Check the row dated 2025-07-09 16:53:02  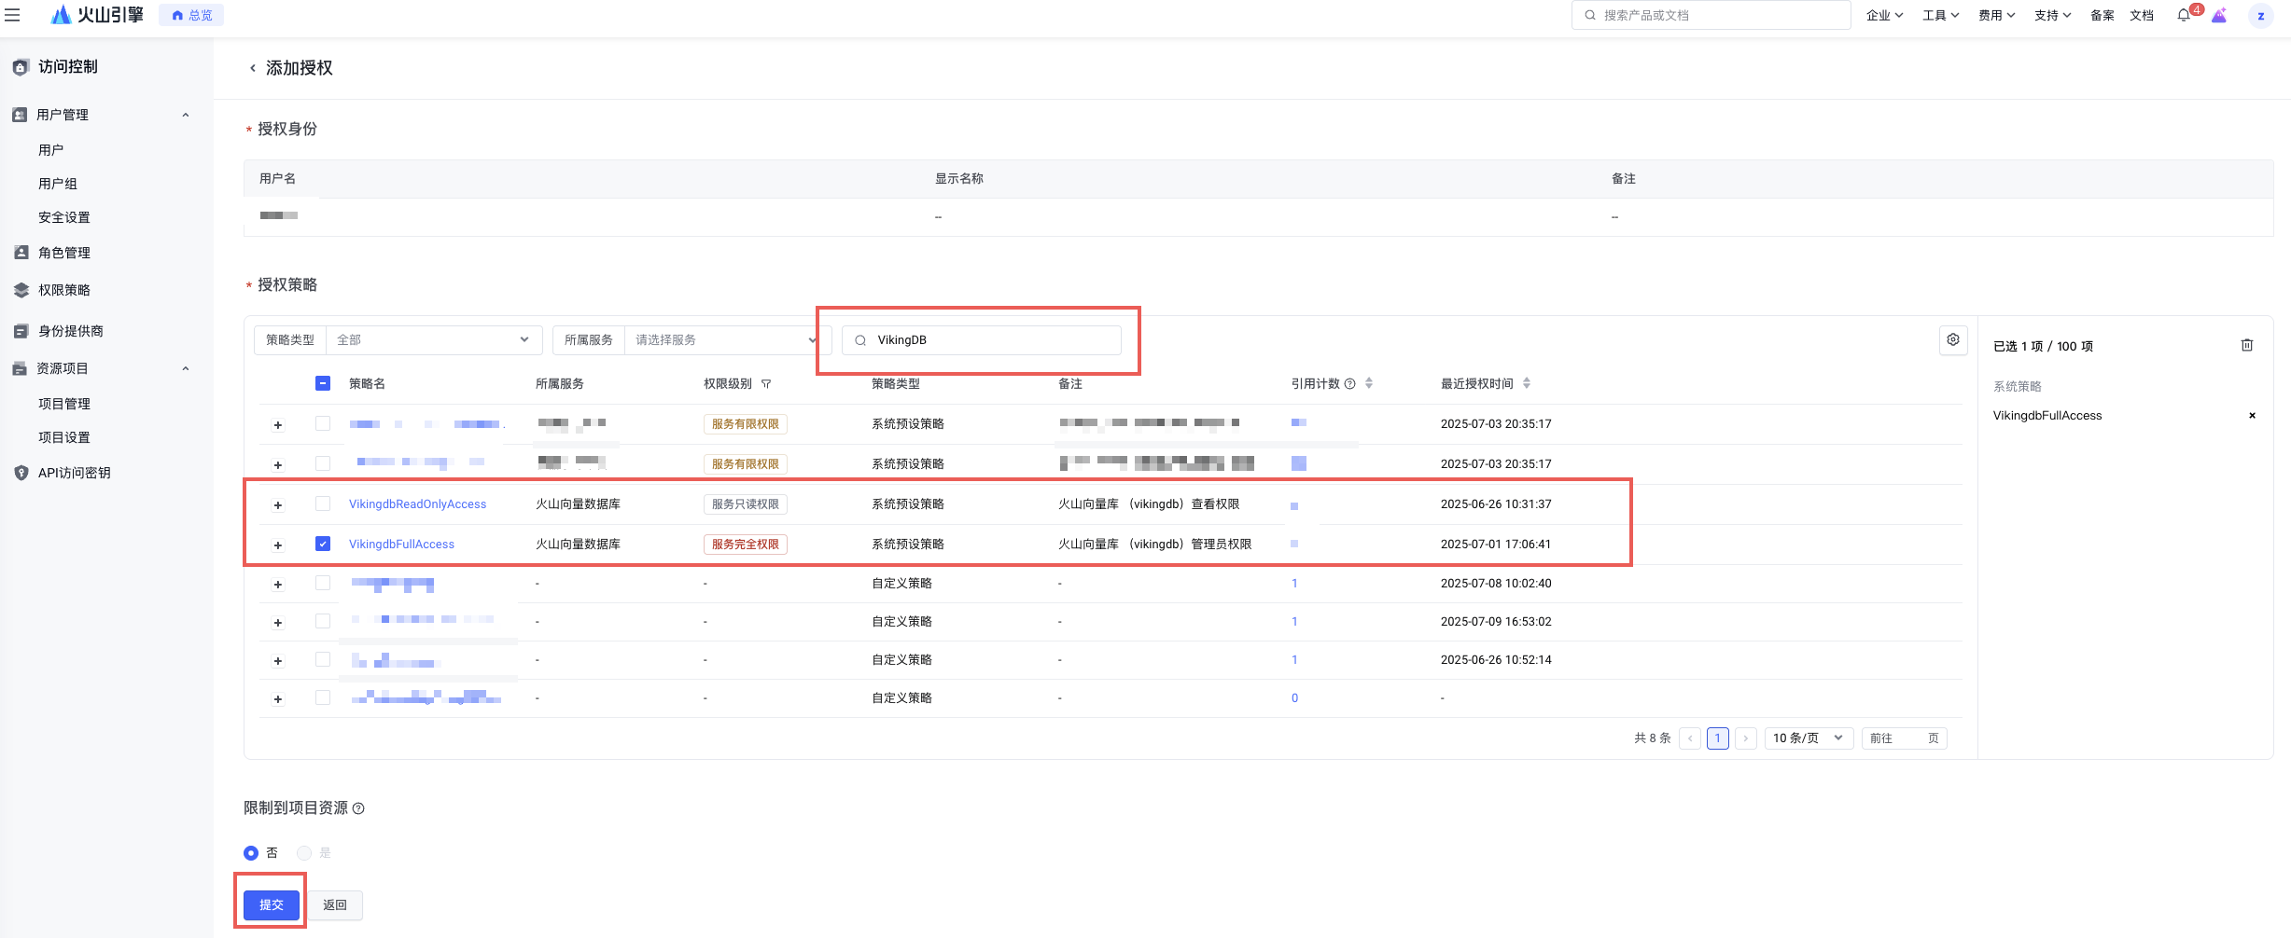pyautogui.click(x=323, y=621)
